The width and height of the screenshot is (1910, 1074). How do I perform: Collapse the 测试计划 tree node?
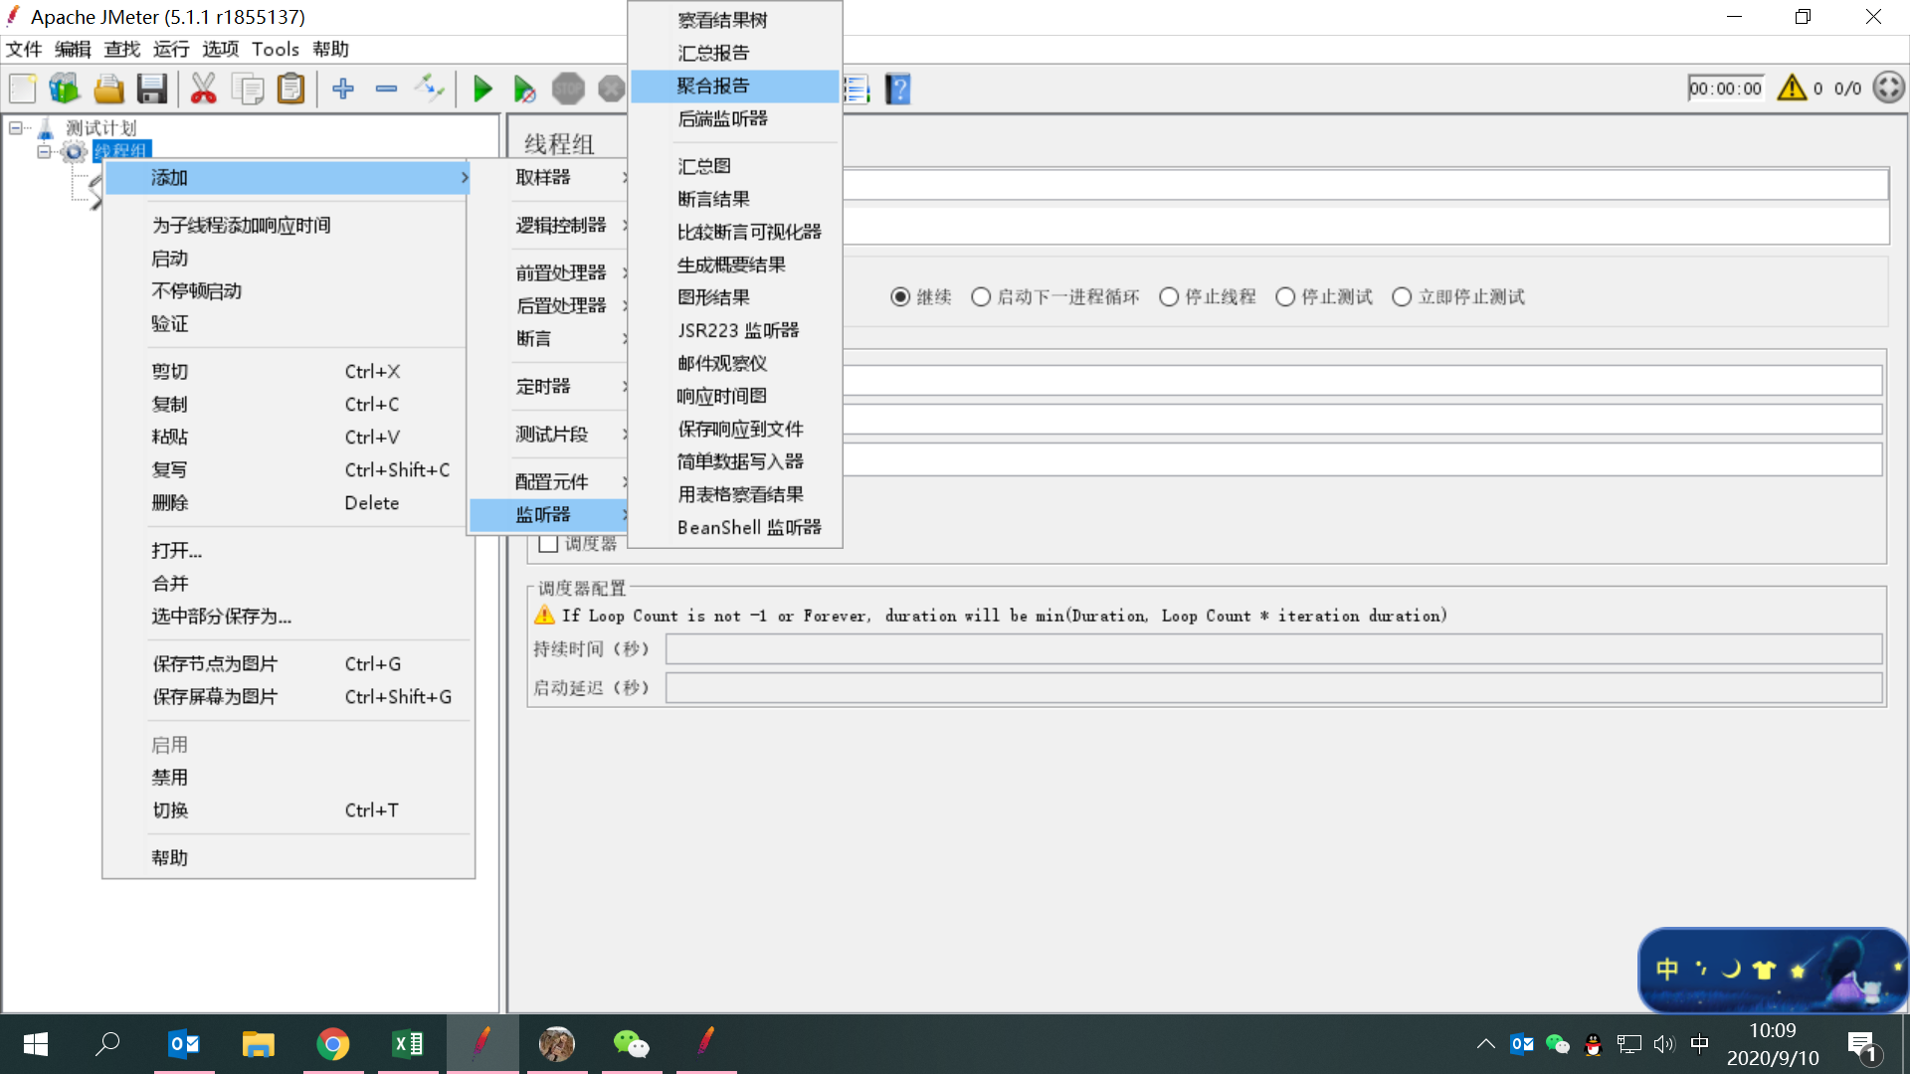click(x=16, y=128)
